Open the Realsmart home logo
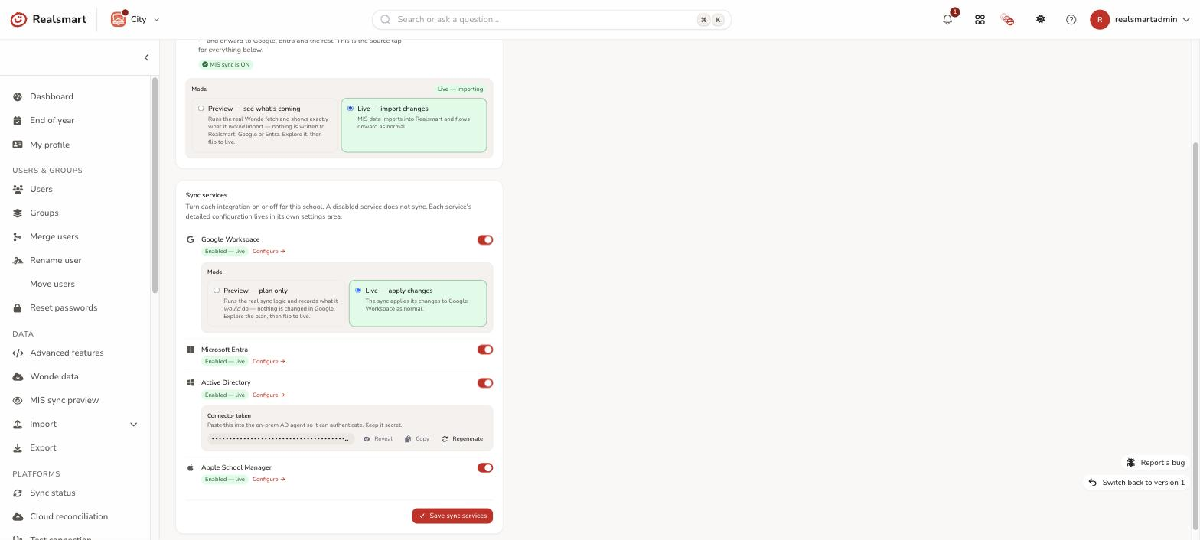 [48, 19]
